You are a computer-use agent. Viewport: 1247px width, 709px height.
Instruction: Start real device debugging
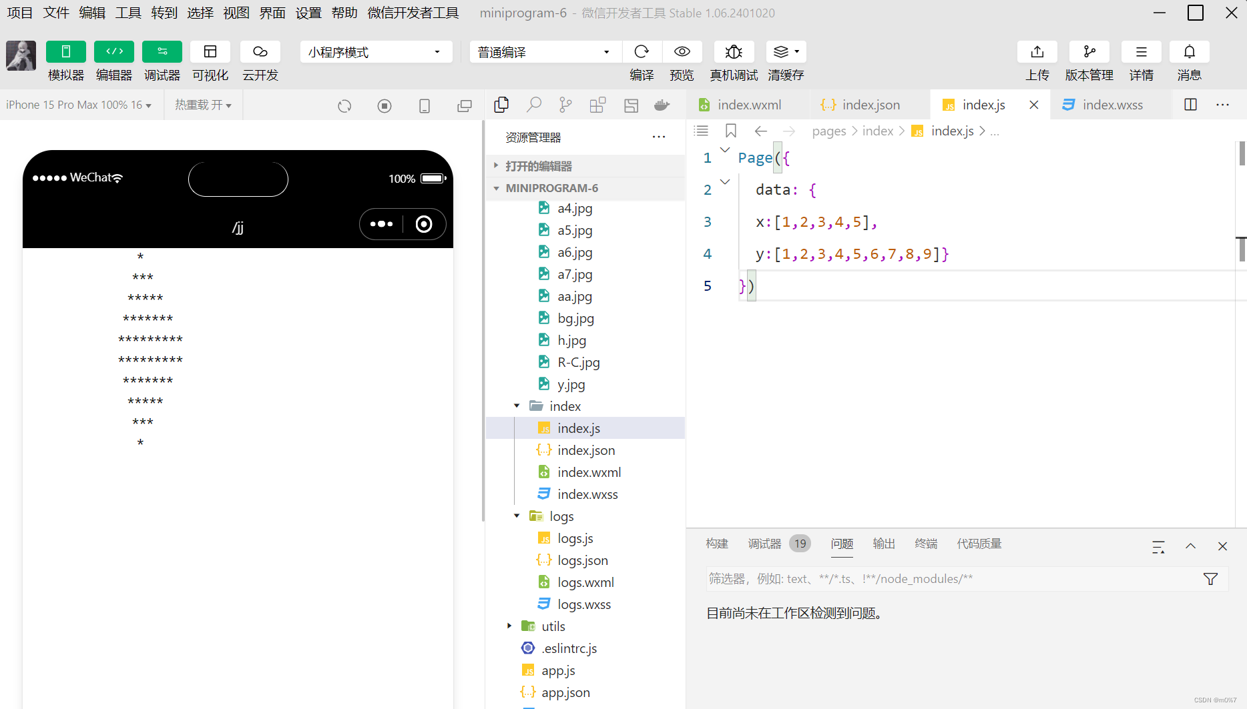[734, 52]
